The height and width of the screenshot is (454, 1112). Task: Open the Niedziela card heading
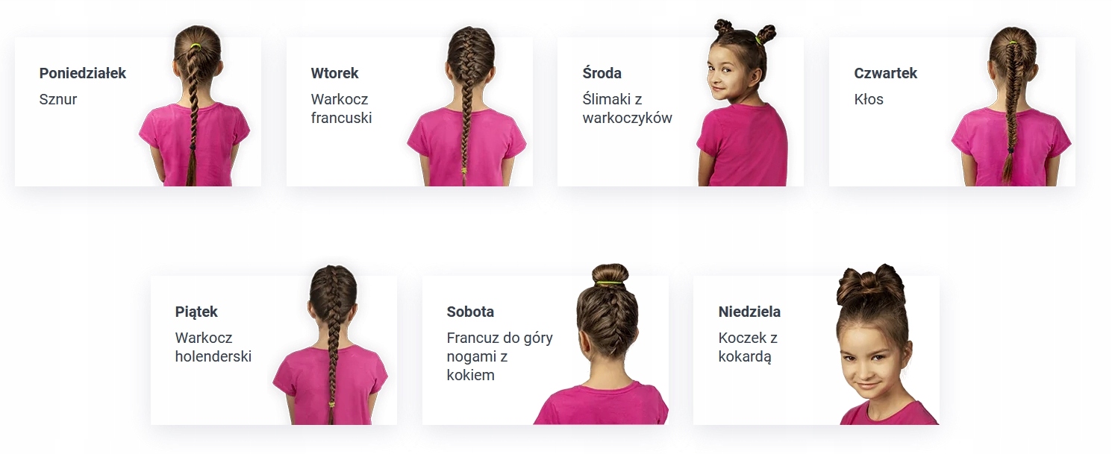click(749, 312)
